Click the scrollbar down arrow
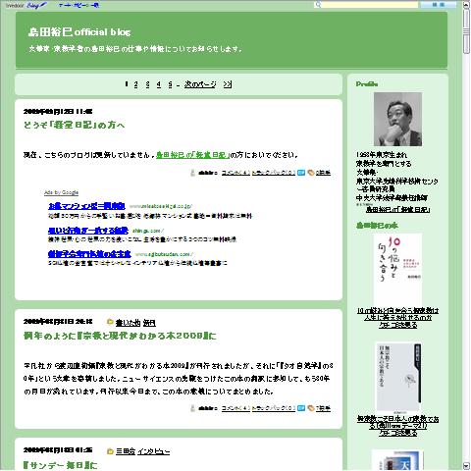The image size is (471, 471). (466, 466)
